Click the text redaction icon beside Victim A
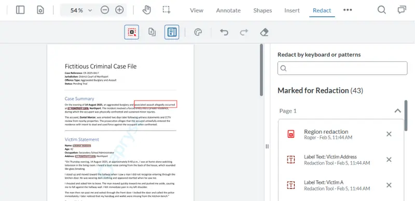The height and width of the screenshot is (201, 415). click(x=291, y=185)
